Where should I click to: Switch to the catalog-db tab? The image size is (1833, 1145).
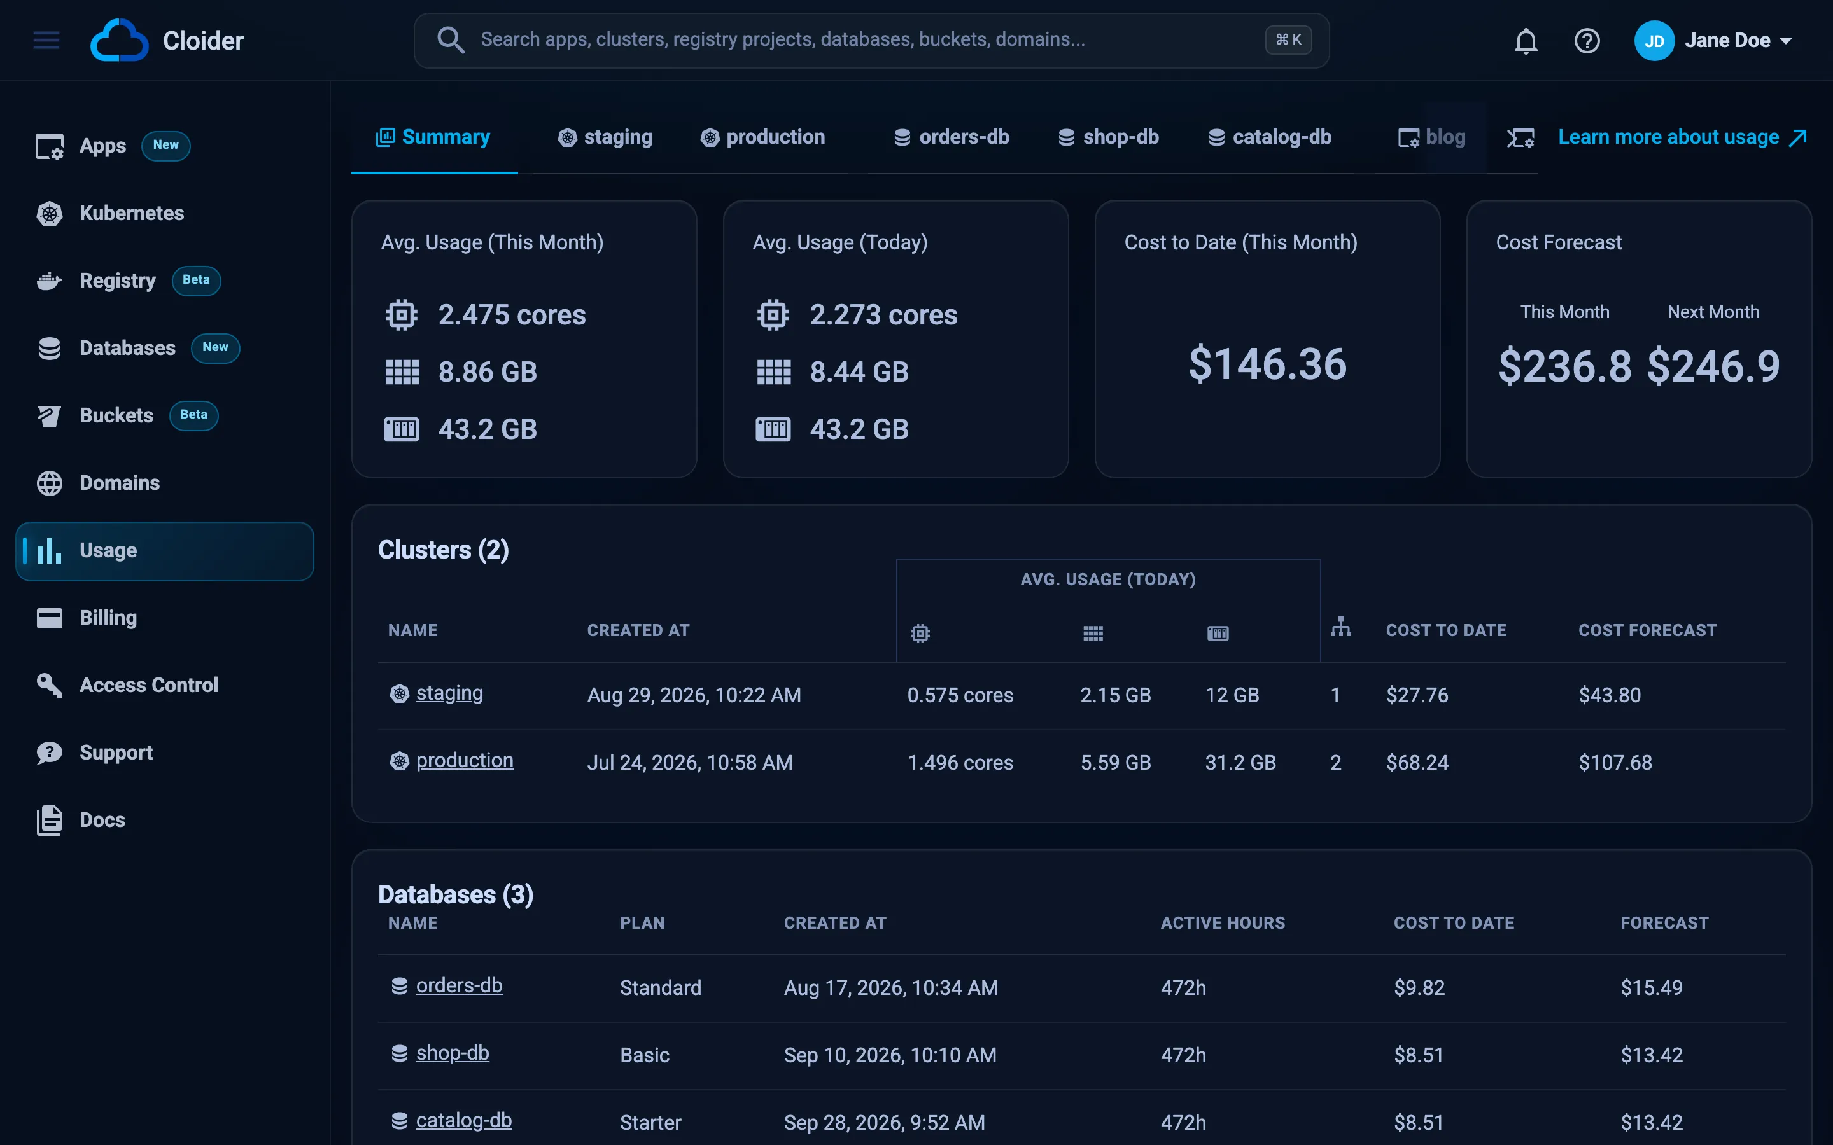pos(1270,138)
